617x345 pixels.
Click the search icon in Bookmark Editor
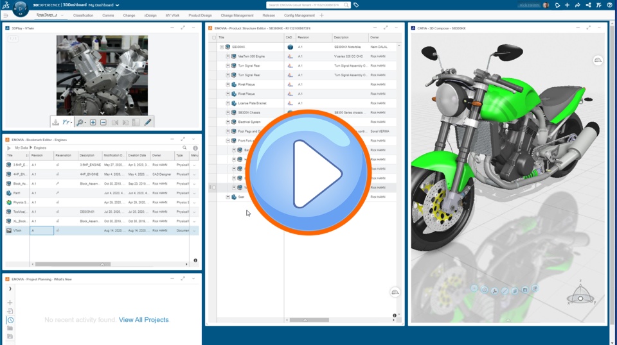pyautogui.click(x=184, y=148)
